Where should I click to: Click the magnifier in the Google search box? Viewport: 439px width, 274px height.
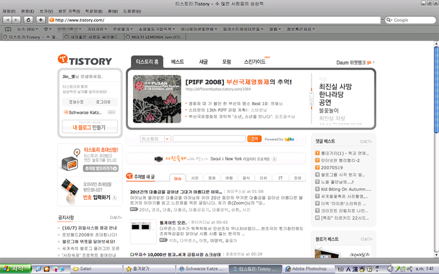tap(389, 20)
